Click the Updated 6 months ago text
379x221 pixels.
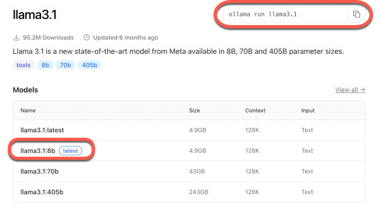click(126, 38)
